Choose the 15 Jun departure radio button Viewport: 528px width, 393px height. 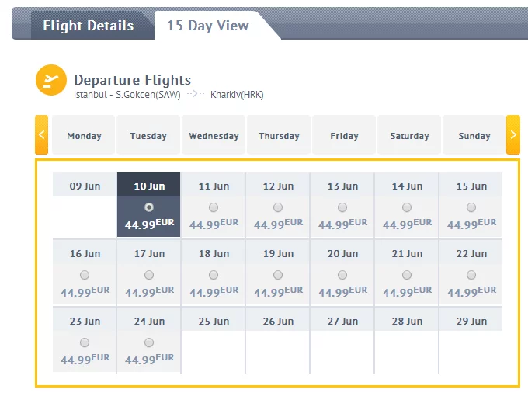471,207
